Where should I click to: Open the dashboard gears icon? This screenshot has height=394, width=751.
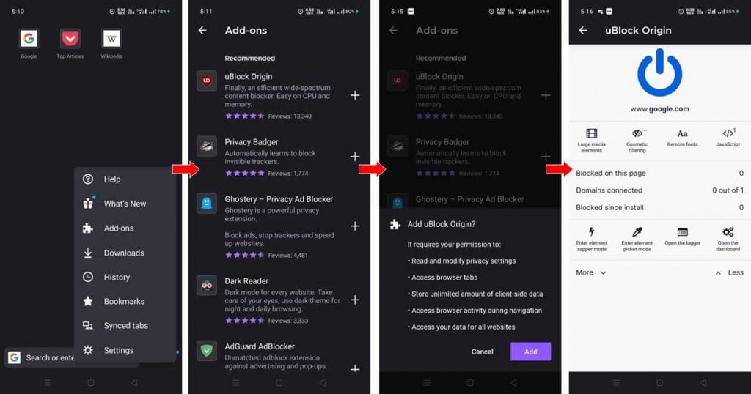728,232
